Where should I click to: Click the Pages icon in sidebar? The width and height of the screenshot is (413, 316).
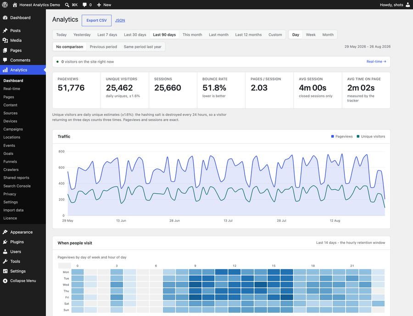pyautogui.click(x=5, y=51)
